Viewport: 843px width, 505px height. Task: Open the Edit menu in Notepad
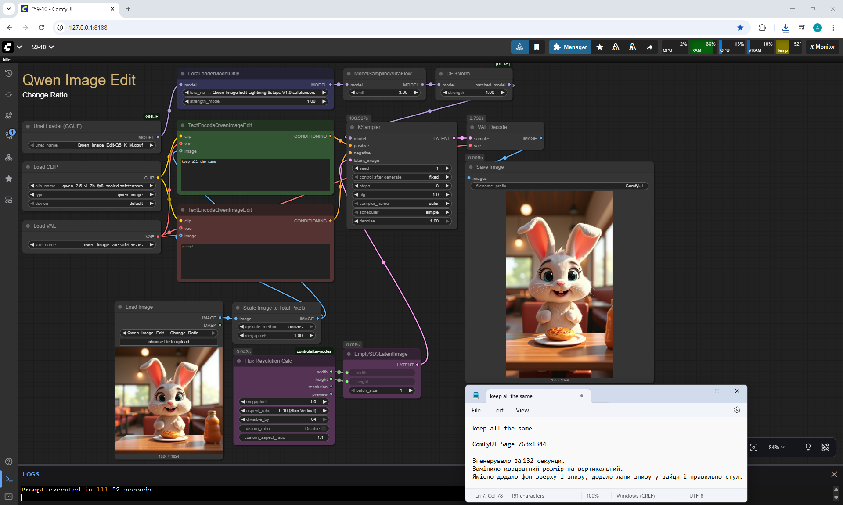pyautogui.click(x=498, y=410)
